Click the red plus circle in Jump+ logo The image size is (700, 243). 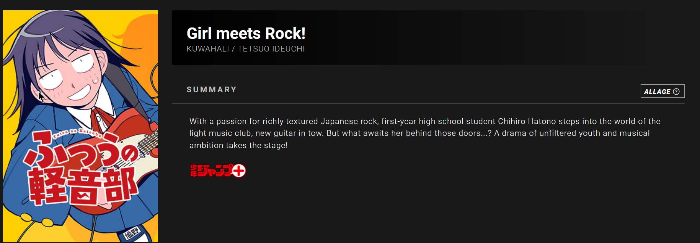coord(239,171)
